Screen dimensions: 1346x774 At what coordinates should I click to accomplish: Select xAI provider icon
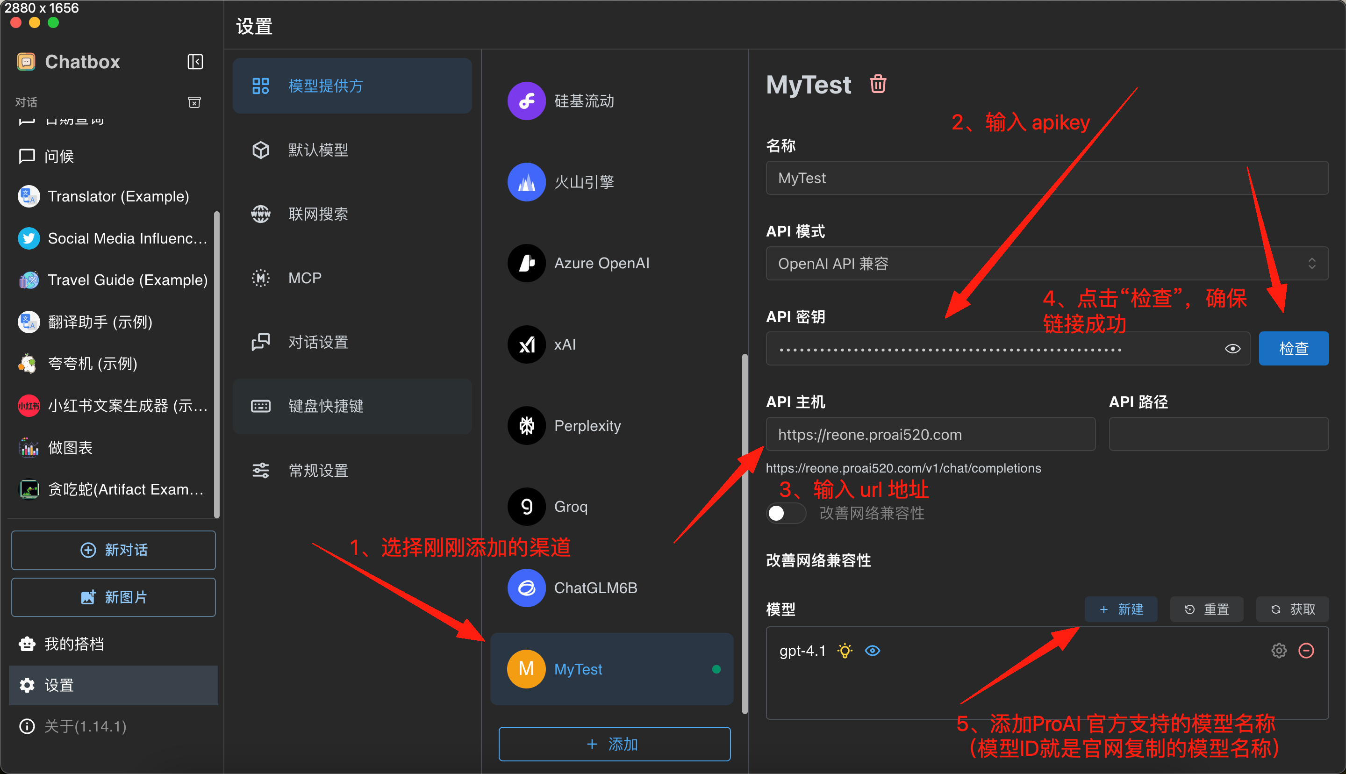pos(527,344)
